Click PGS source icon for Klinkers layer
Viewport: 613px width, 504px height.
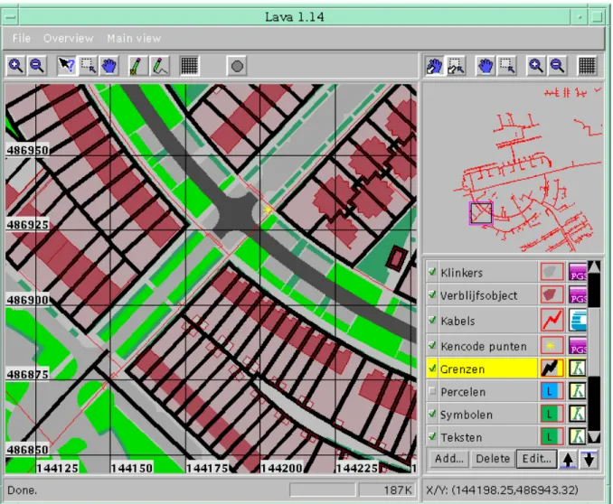point(578,272)
